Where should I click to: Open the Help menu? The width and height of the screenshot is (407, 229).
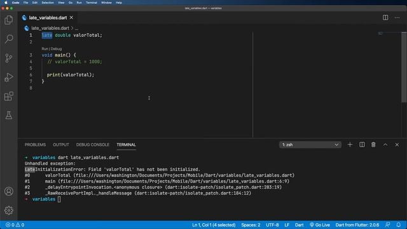119,3
